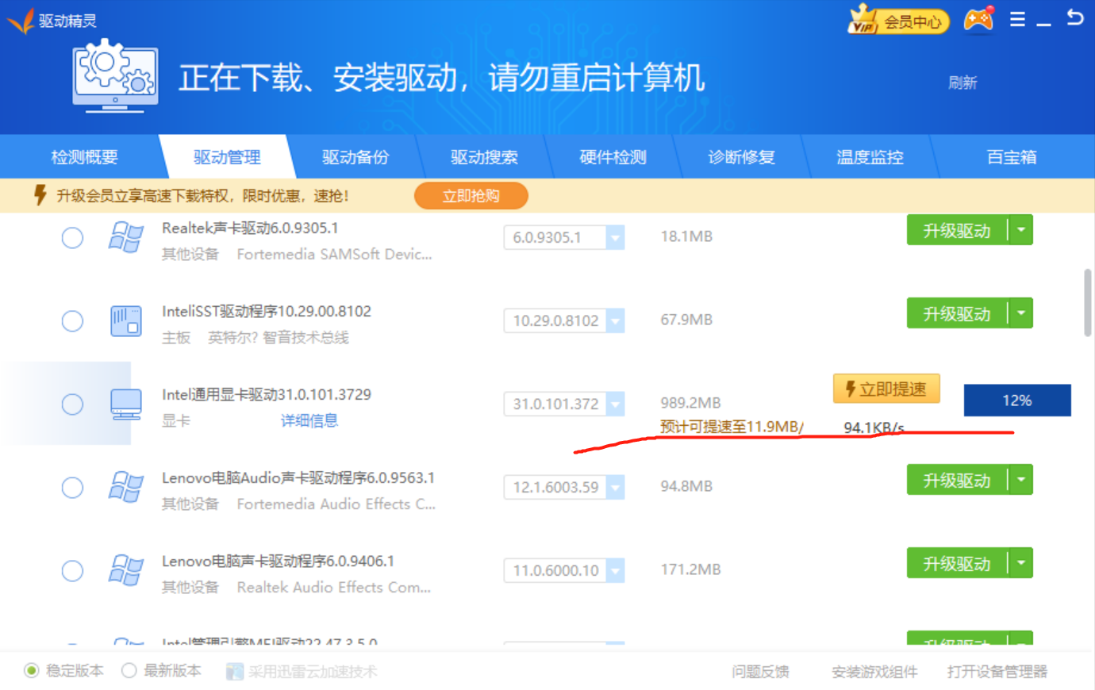The width and height of the screenshot is (1095, 690).
Task: Click the game controller icon
Action: point(978,19)
